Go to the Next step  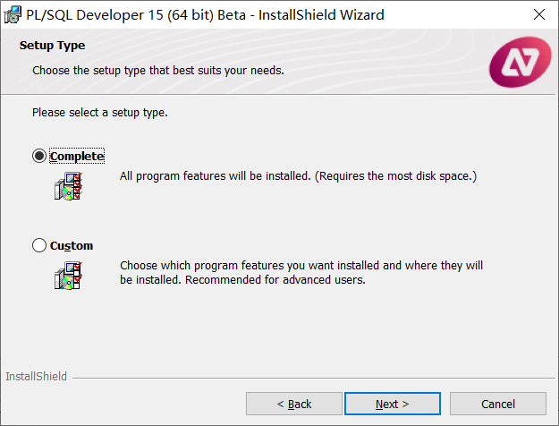click(393, 404)
